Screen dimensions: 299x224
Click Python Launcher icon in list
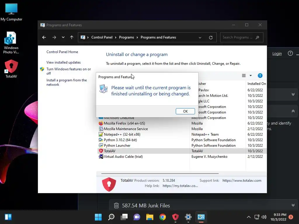[x=101, y=145]
